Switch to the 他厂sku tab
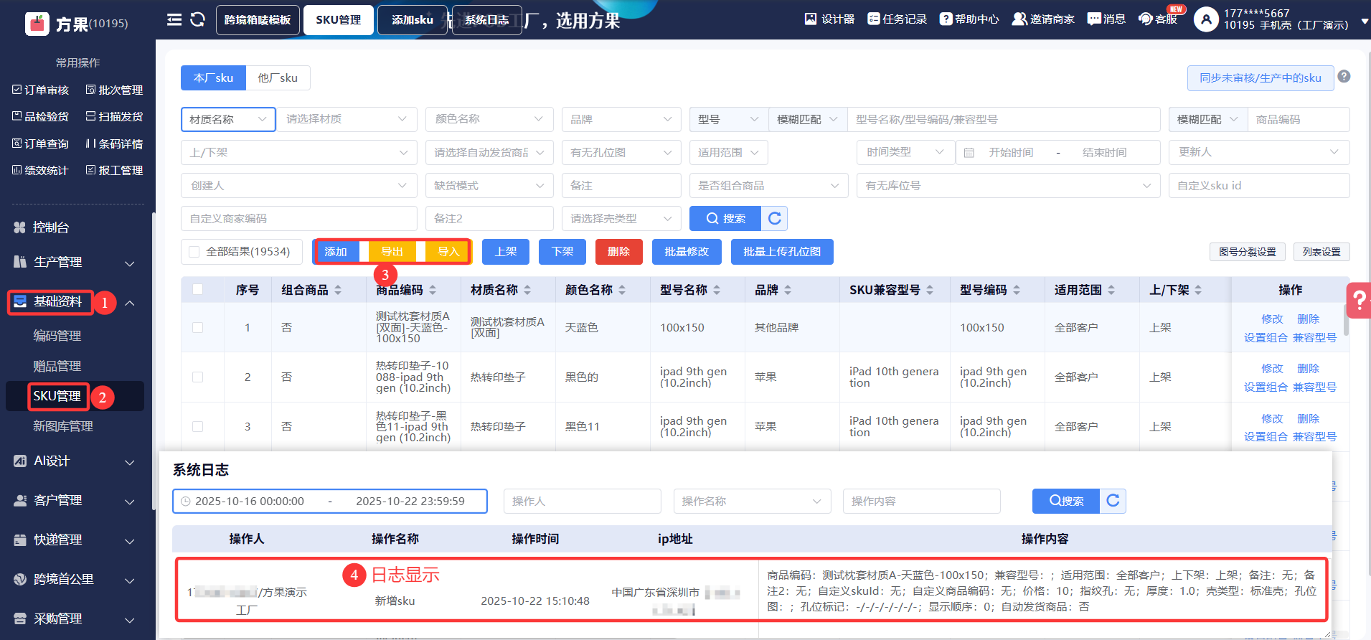This screenshot has height=640, width=1371. [278, 77]
